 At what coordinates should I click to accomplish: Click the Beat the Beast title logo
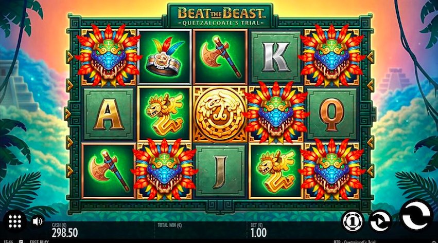pyautogui.click(x=220, y=16)
